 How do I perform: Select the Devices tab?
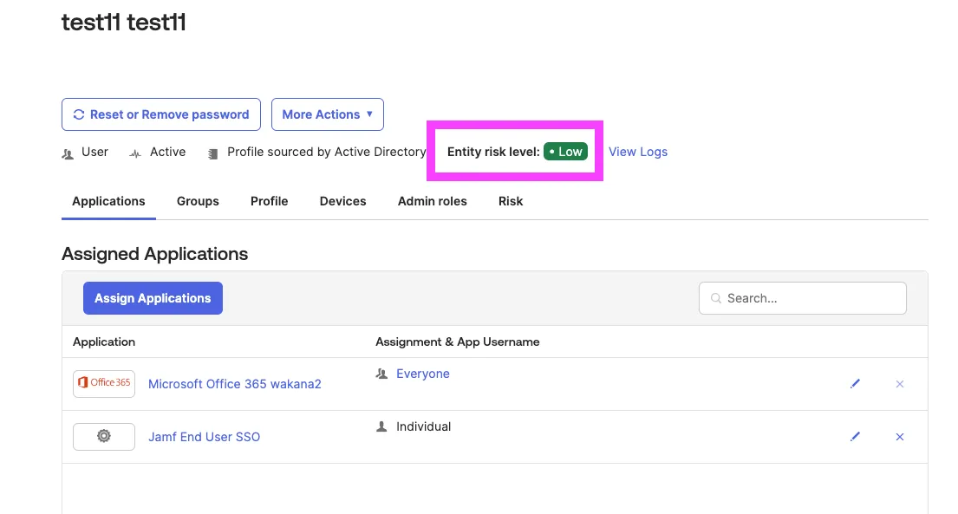point(342,201)
